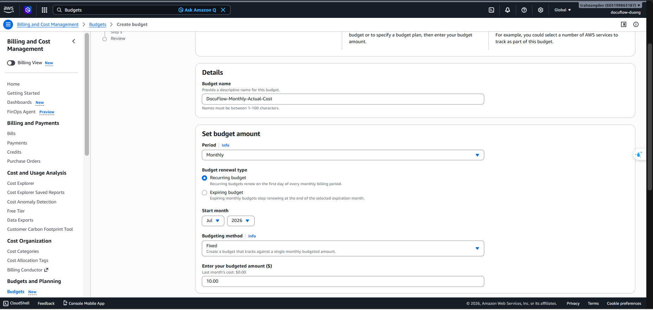Screen dimensions: 653x310
Task: Open Cost Explorer in the sidebar
Action: [21, 183]
